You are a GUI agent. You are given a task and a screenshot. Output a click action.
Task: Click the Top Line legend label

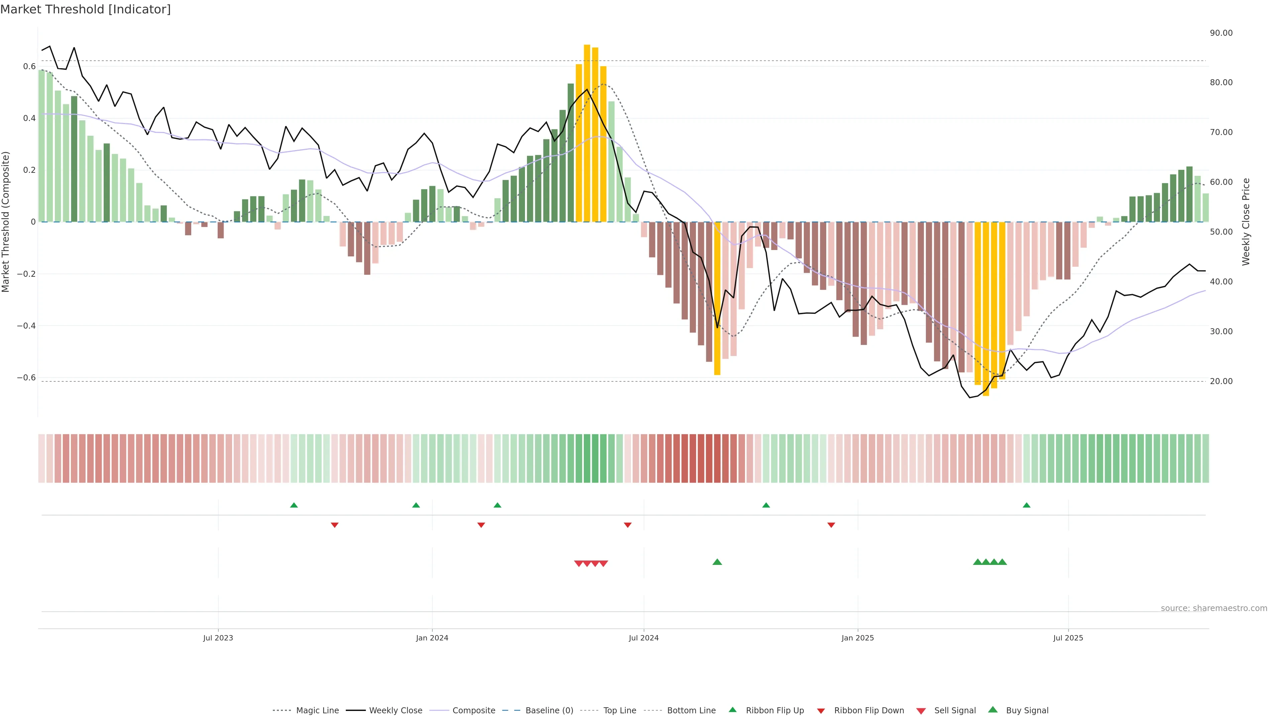click(620, 711)
